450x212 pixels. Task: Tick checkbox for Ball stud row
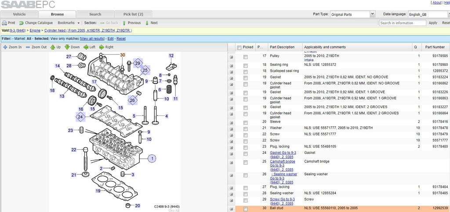(245, 209)
